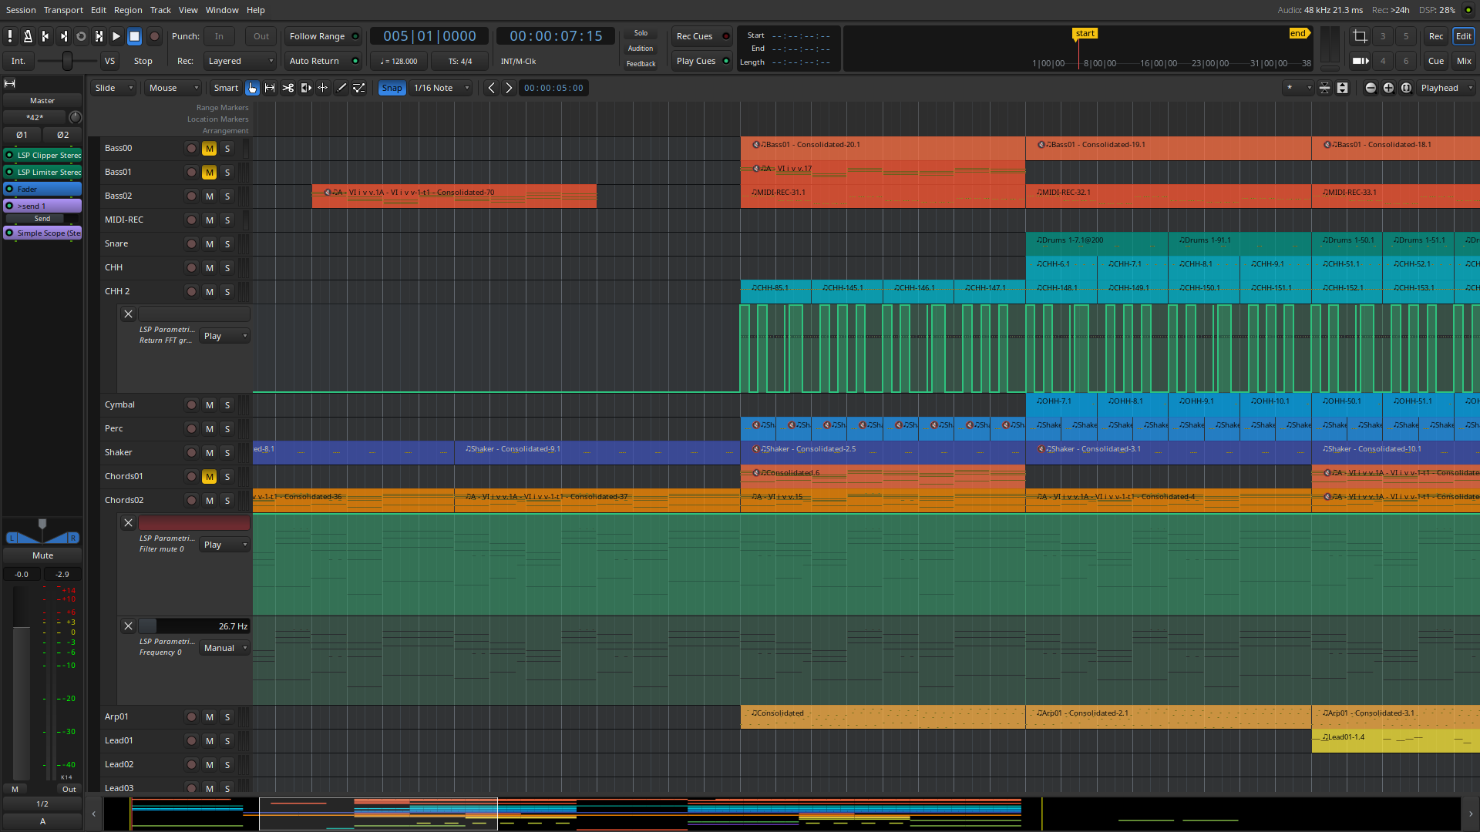Image resolution: width=1480 pixels, height=832 pixels.
Task: Toggle the loop playback button
Action: pos(81,36)
